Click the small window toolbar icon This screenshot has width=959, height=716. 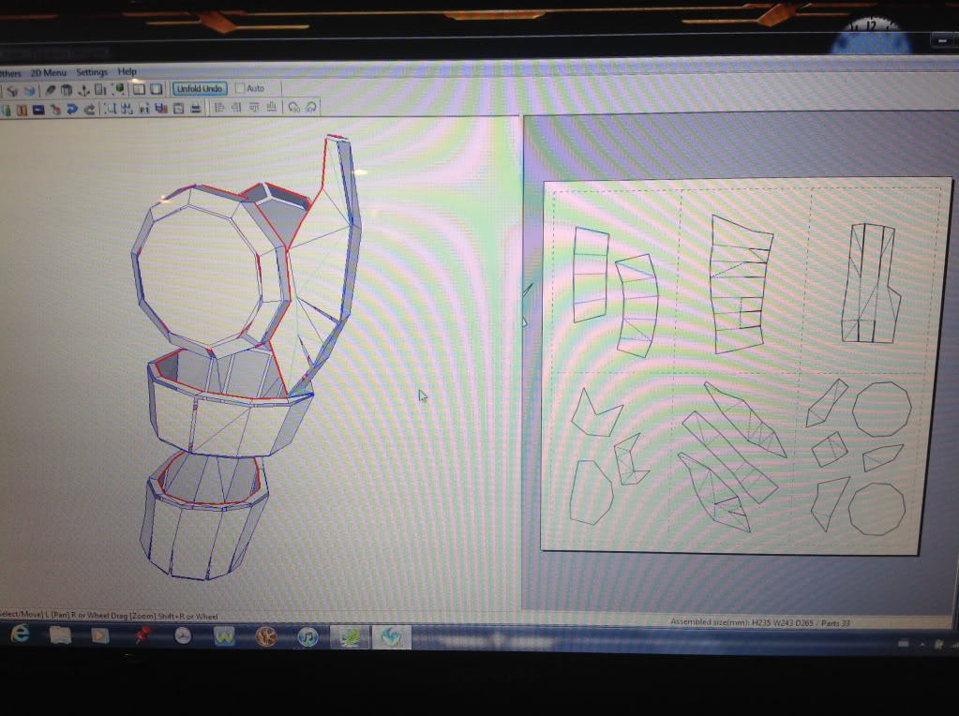178,108
